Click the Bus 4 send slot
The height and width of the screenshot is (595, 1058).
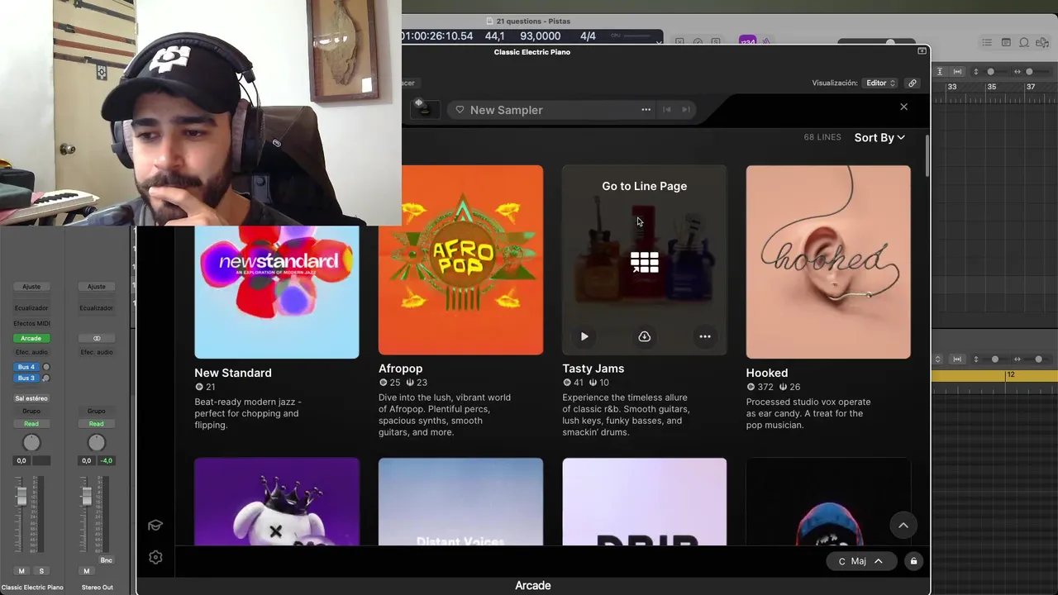[26, 367]
